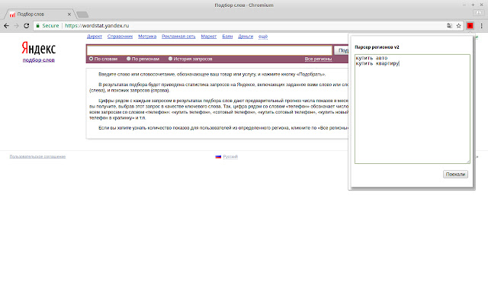Click the Русский language link
The image size is (488, 305).
(230, 156)
